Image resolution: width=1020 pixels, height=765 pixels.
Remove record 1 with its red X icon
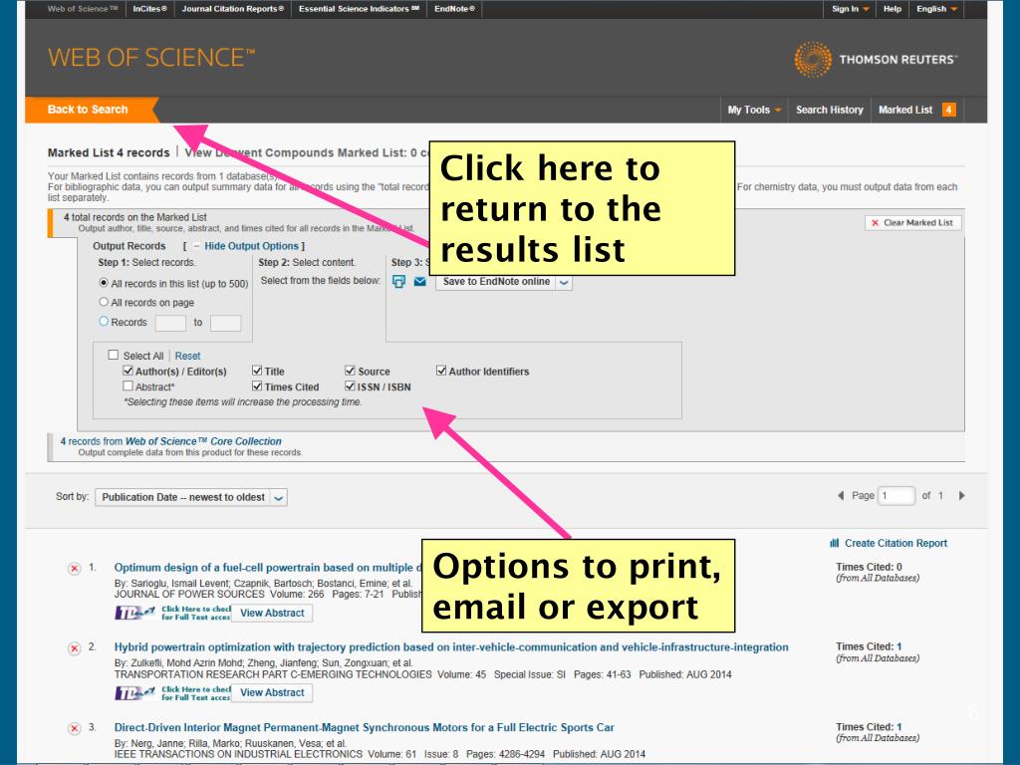[74, 569]
